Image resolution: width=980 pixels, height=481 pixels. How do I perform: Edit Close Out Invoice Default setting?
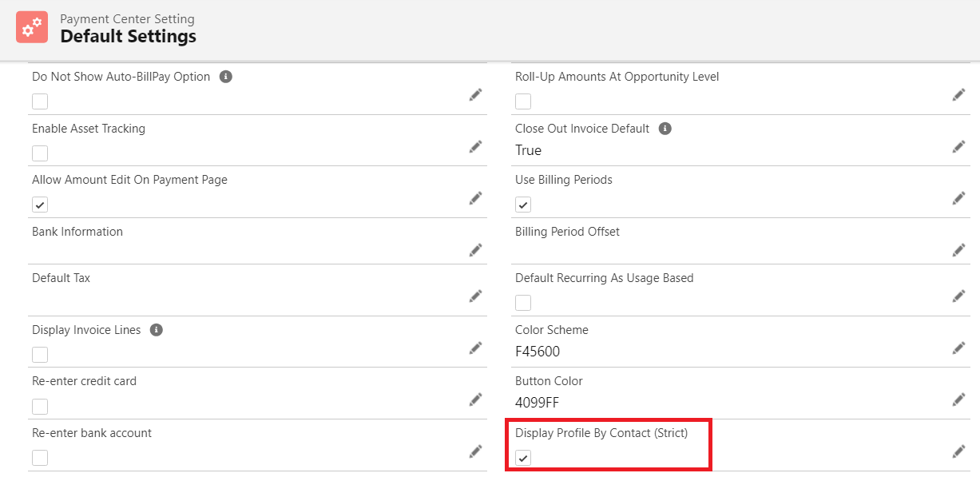(x=958, y=147)
